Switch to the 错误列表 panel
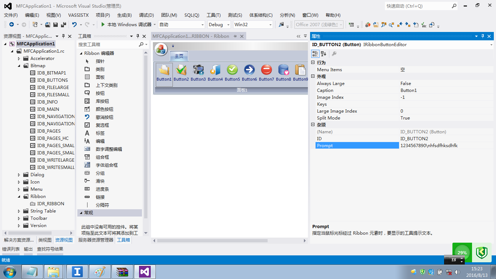Image resolution: width=496 pixels, height=279 pixels. (11, 249)
